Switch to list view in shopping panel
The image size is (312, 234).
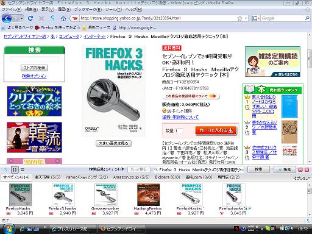23,170
